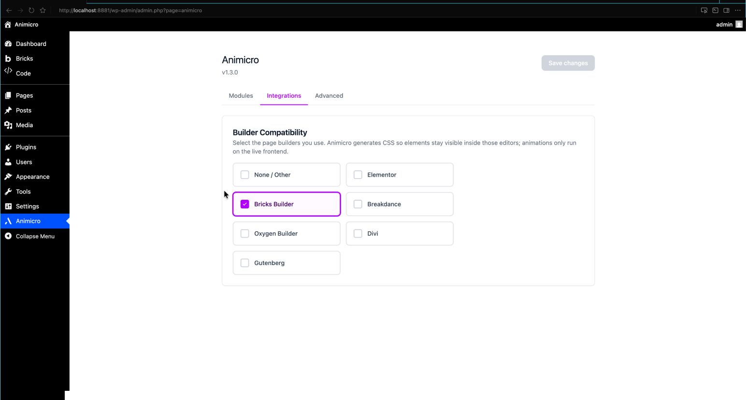This screenshot has width=746, height=400.
Task: Click the Animicro page title heading
Action: coord(241,60)
